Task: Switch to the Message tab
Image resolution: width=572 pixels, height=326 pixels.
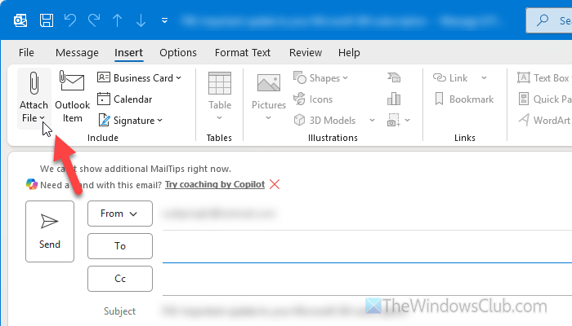Action: coord(77,53)
